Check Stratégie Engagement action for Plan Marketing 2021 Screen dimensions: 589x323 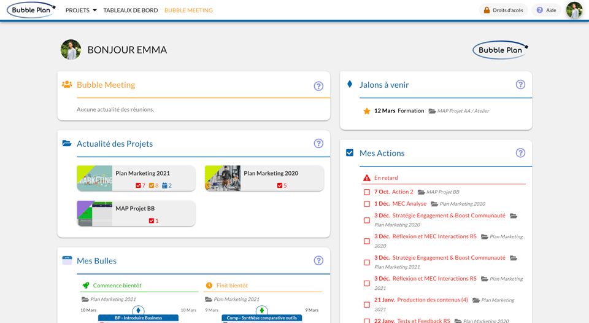(367, 262)
